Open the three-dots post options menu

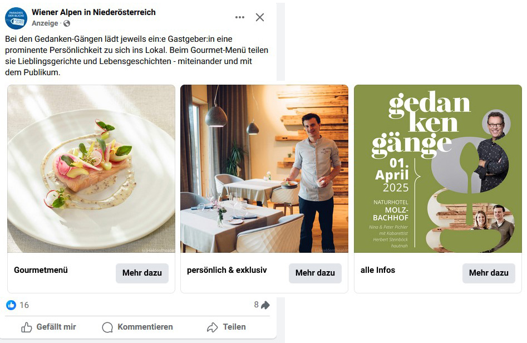tap(240, 17)
